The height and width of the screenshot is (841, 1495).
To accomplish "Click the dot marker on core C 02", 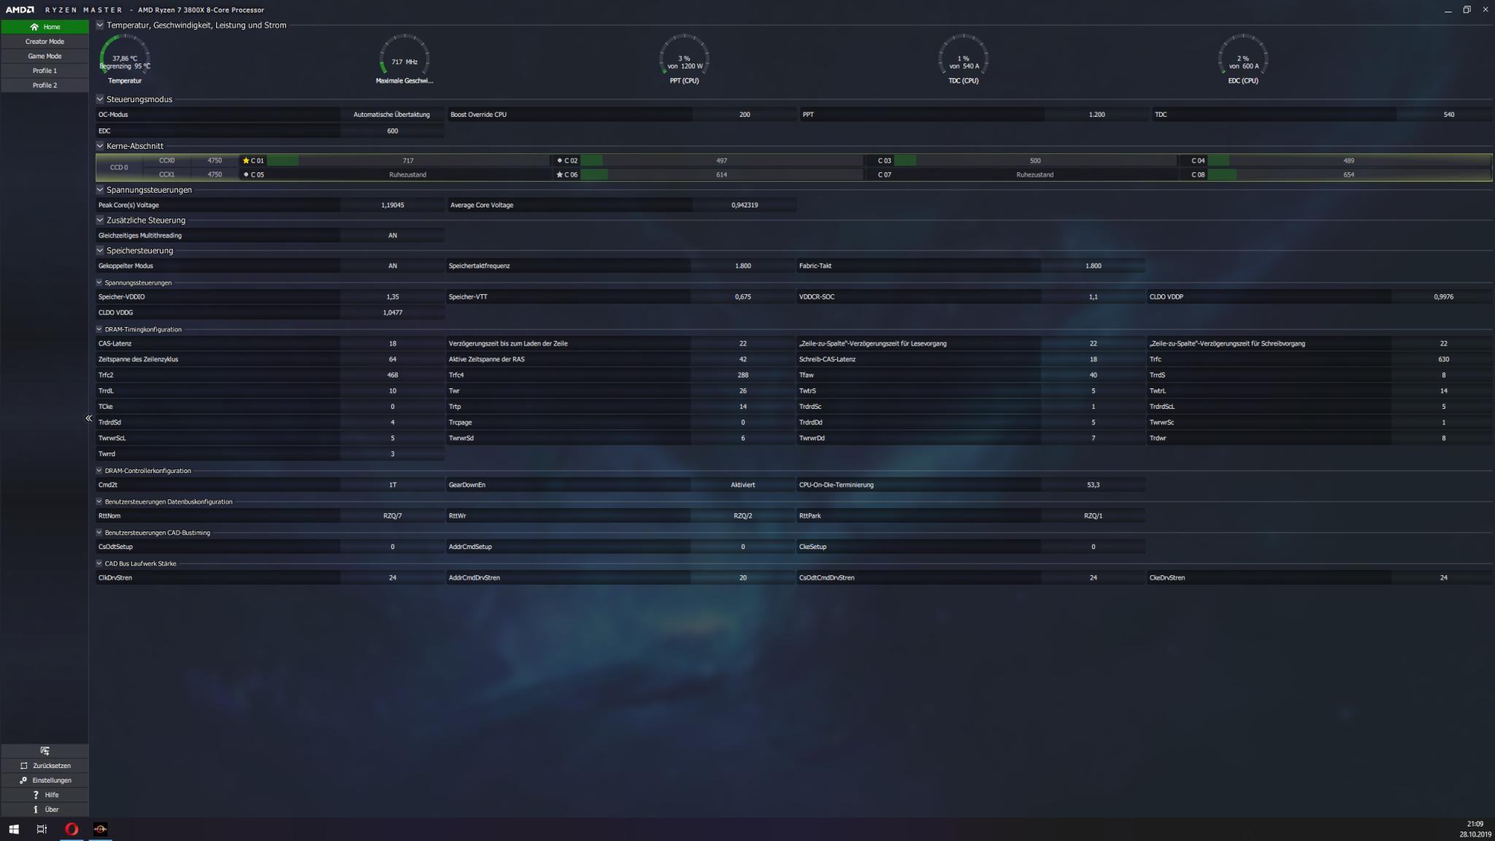I will [559, 161].
